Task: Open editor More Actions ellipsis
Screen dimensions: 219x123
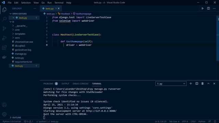Action: pos(214,8)
